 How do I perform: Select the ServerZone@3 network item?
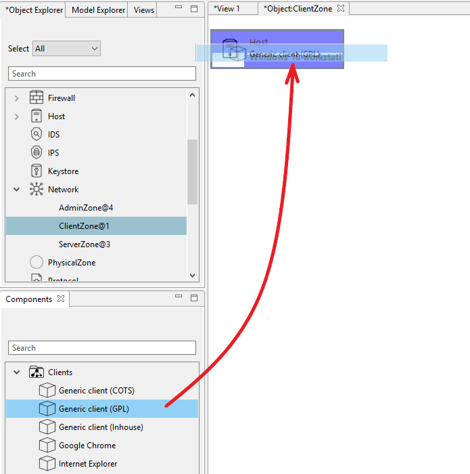point(85,244)
